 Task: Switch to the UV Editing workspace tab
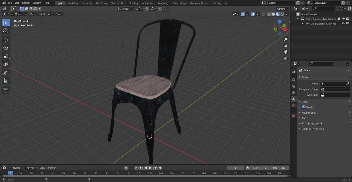[x=101, y=3]
